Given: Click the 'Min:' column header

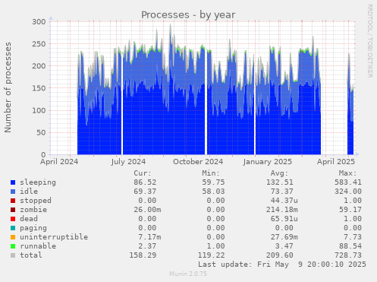Looking at the screenshot, I should 211,173.
